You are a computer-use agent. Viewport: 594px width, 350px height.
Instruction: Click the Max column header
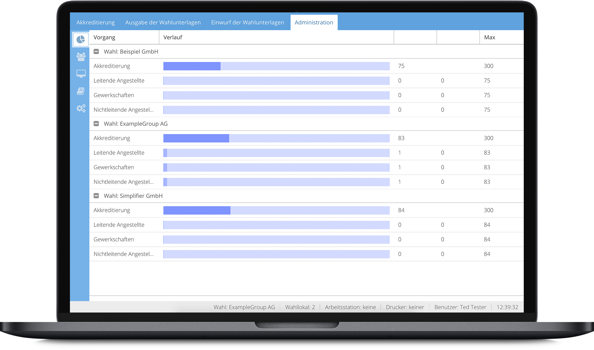489,37
